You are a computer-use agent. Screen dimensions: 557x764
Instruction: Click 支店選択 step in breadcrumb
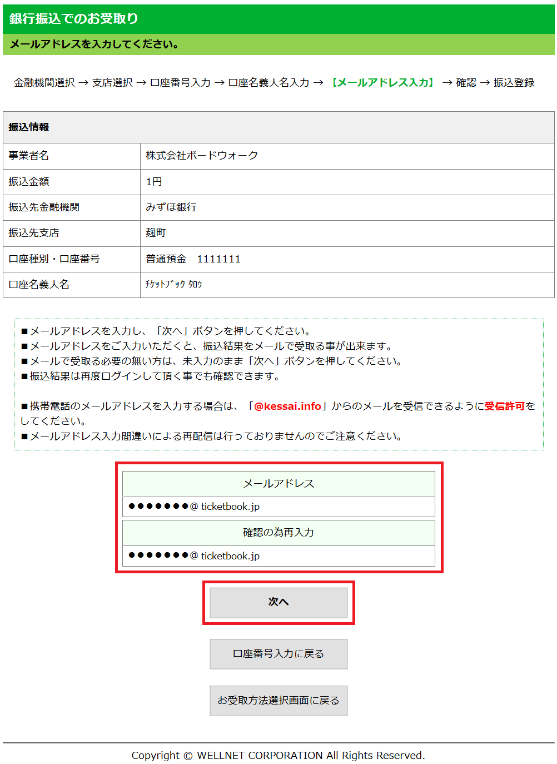click(x=112, y=83)
